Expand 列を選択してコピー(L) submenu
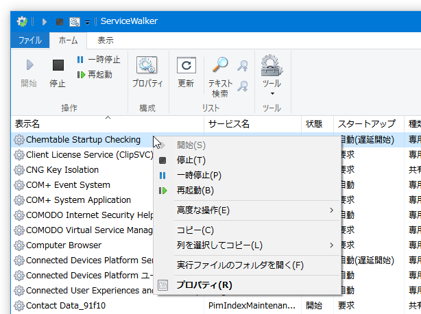Viewport: 421px width, 314px height. click(249, 245)
